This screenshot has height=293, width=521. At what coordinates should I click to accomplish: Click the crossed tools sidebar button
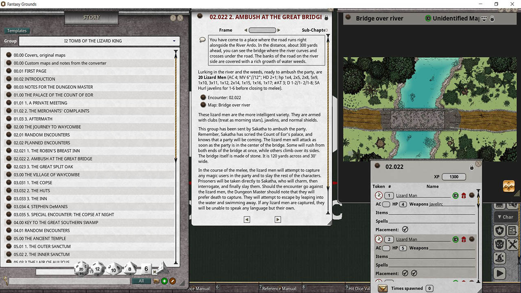tap(512, 244)
